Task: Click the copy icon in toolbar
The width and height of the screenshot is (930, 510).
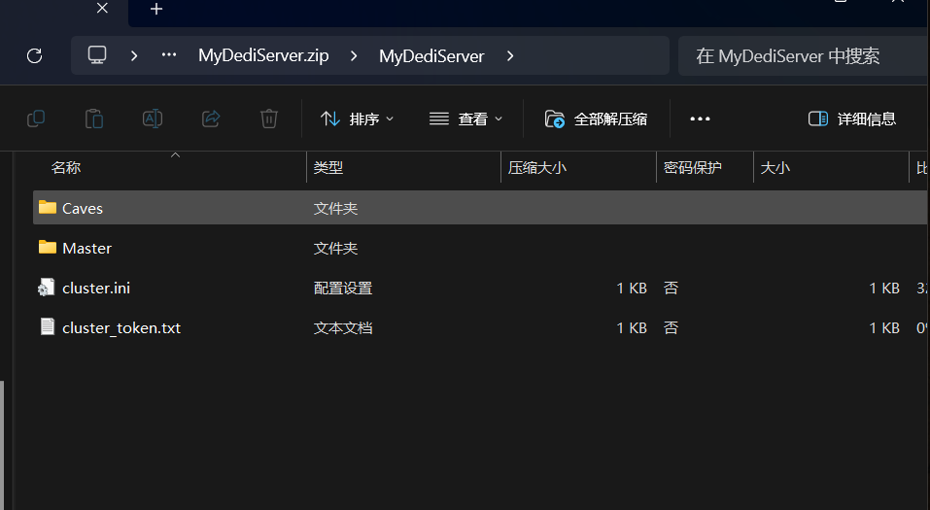Action: [x=36, y=119]
